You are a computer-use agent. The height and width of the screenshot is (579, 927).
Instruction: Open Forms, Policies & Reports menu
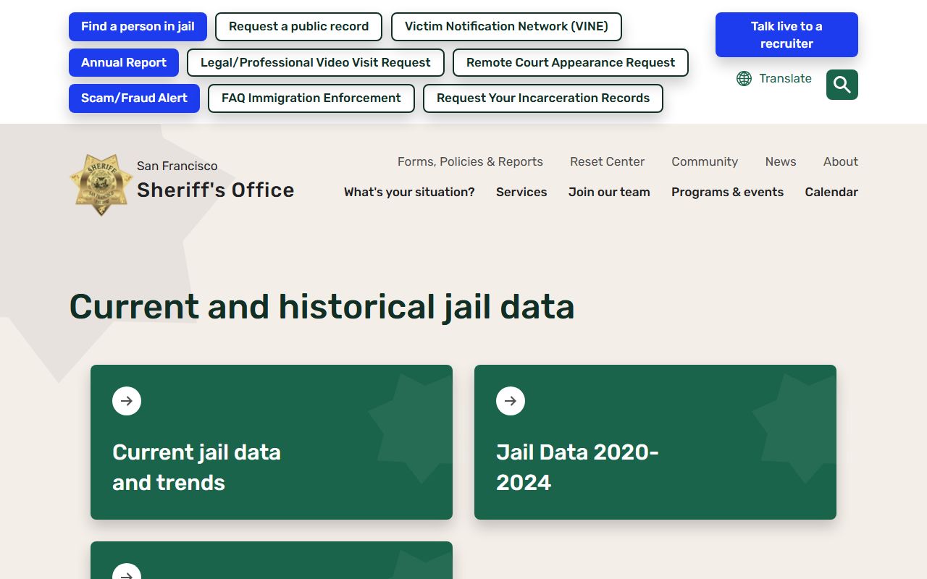tap(470, 161)
